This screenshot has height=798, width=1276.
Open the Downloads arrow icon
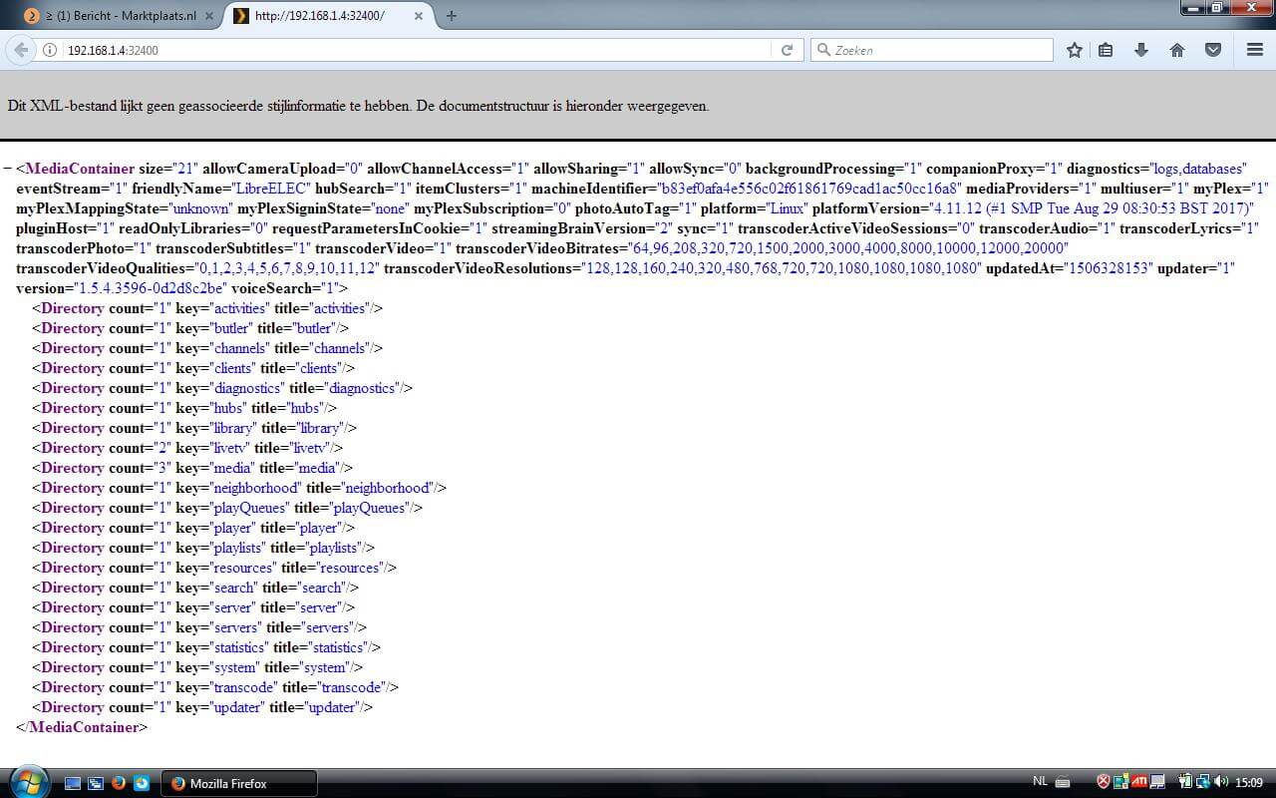pyautogui.click(x=1141, y=50)
